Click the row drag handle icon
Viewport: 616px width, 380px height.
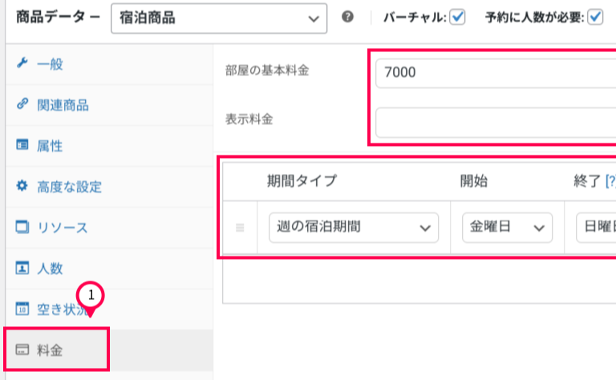(x=239, y=228)
